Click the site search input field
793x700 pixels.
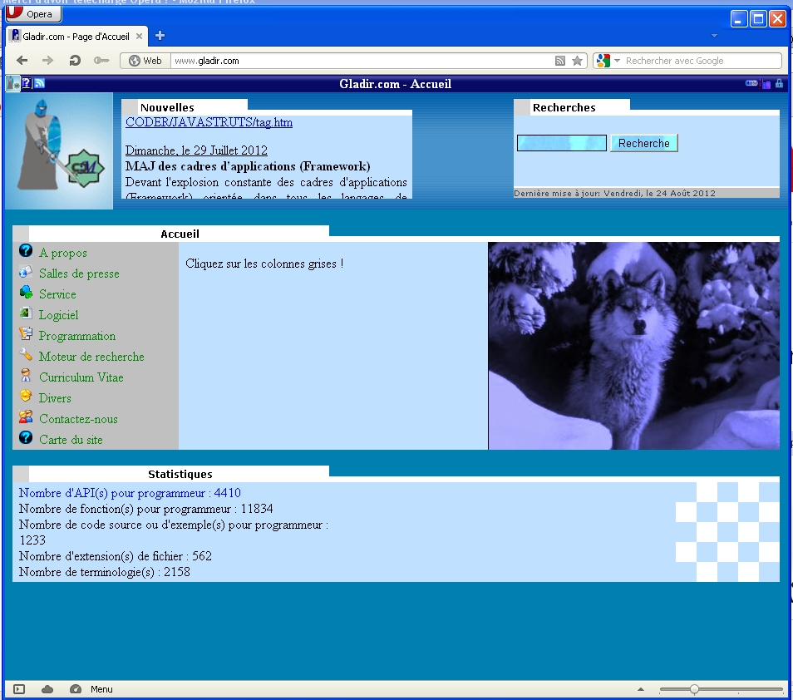pyautogui.click(x=561, y=143)
